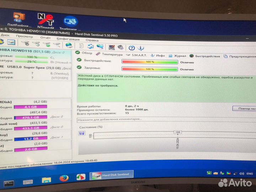
Task: Click the "0 дн., 2 ч" uptime value
Action: [132, 106]
